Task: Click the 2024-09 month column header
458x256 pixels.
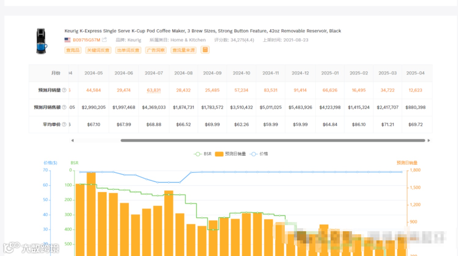Action: pyautogui.click(x=212, y=73)
